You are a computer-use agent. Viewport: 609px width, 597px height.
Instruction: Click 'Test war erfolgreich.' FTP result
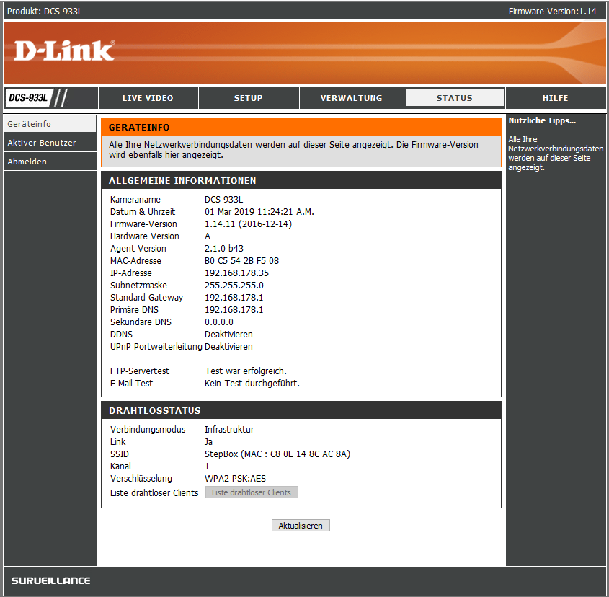pyautogui.click(x=246, y=371)
